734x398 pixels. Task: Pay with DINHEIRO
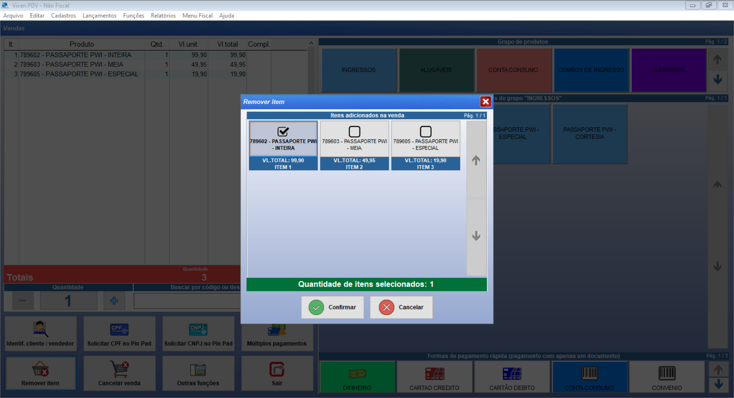(x=357, y=377)
